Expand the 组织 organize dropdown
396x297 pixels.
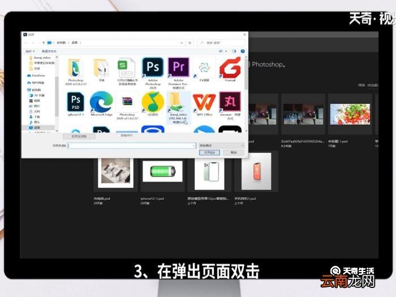(x=30, y=51)
